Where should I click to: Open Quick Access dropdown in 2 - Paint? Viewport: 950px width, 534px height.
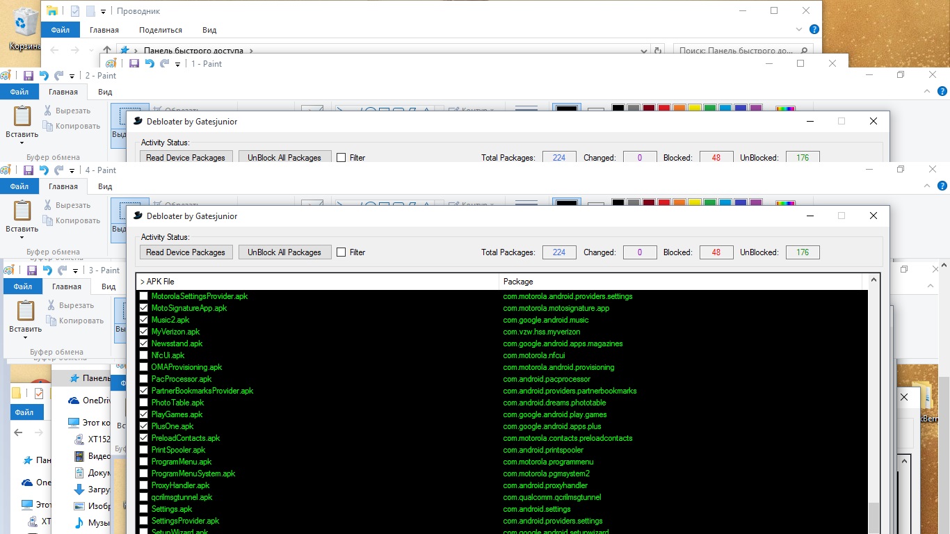pyautogui.click(x=72, y=76)
